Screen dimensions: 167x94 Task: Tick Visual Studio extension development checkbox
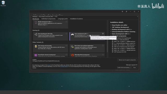(x=66, y=55)
